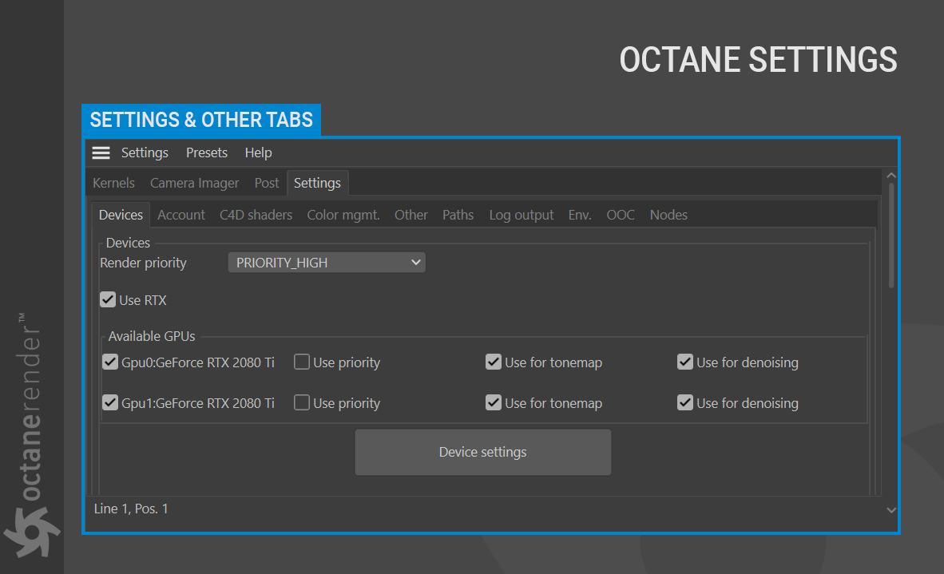Open the C4D shaders sub-tab

point(256,215)
